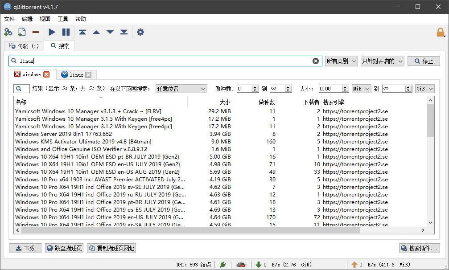Open the 任意位置 search scope dropdown
Screen dimensions: 449x270
pyautogui.click(x=181, y=89)
